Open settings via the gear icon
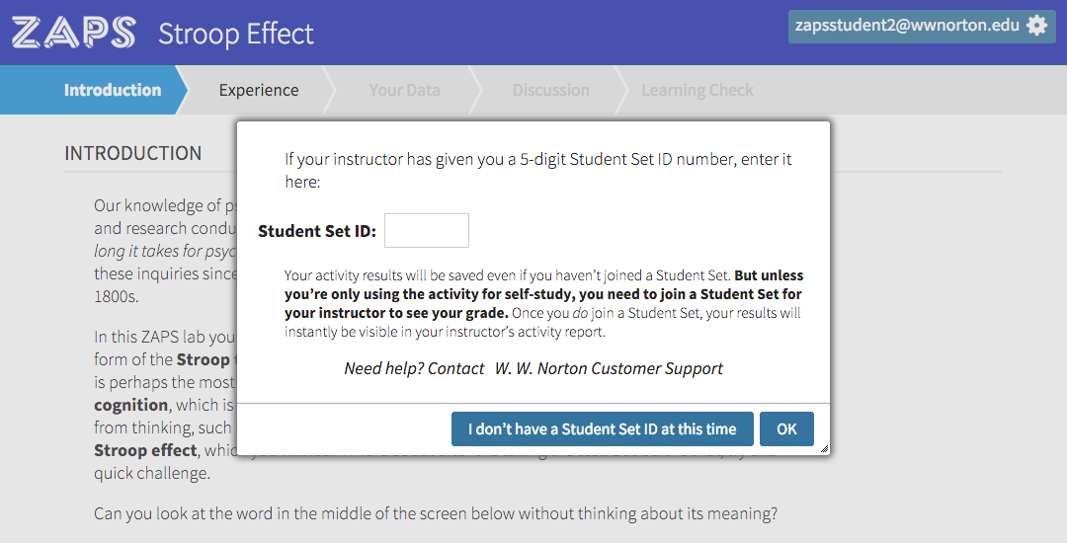This screenshot has width=1067, height=543. [1036, 26]
